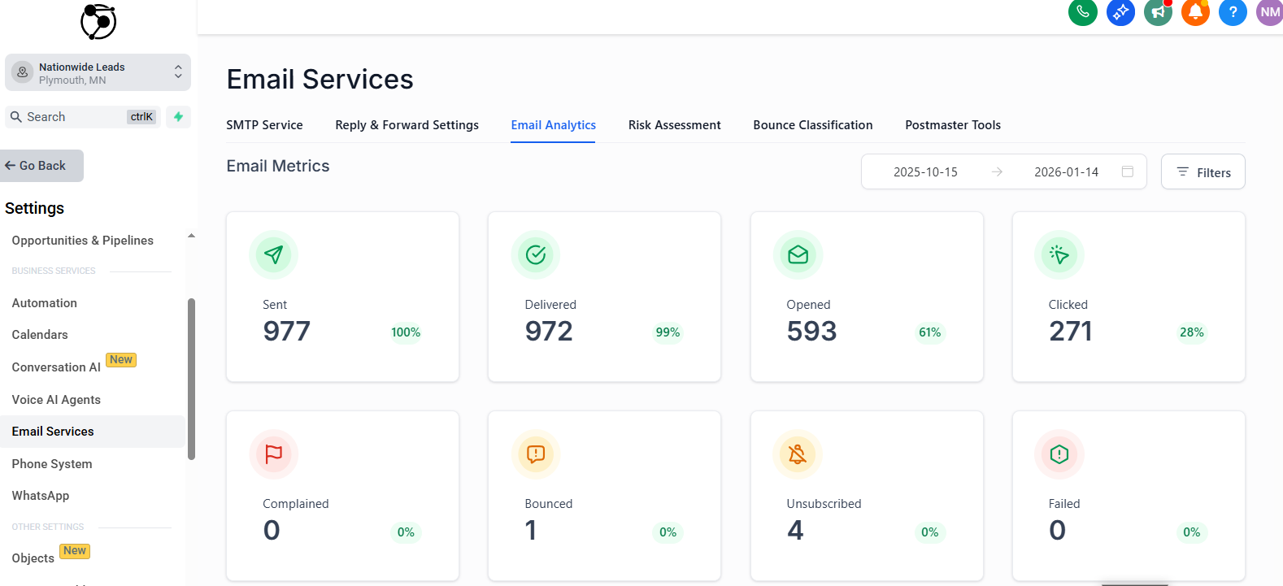Viewport: 1283px width, 586px height.
Task: Switch to the Risk Assessment tab
Action: coord(674,125)
